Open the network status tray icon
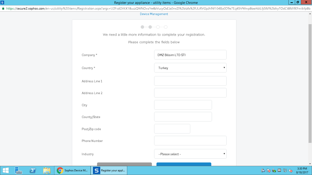Screen dimensions: 312x175 (285, 170)
